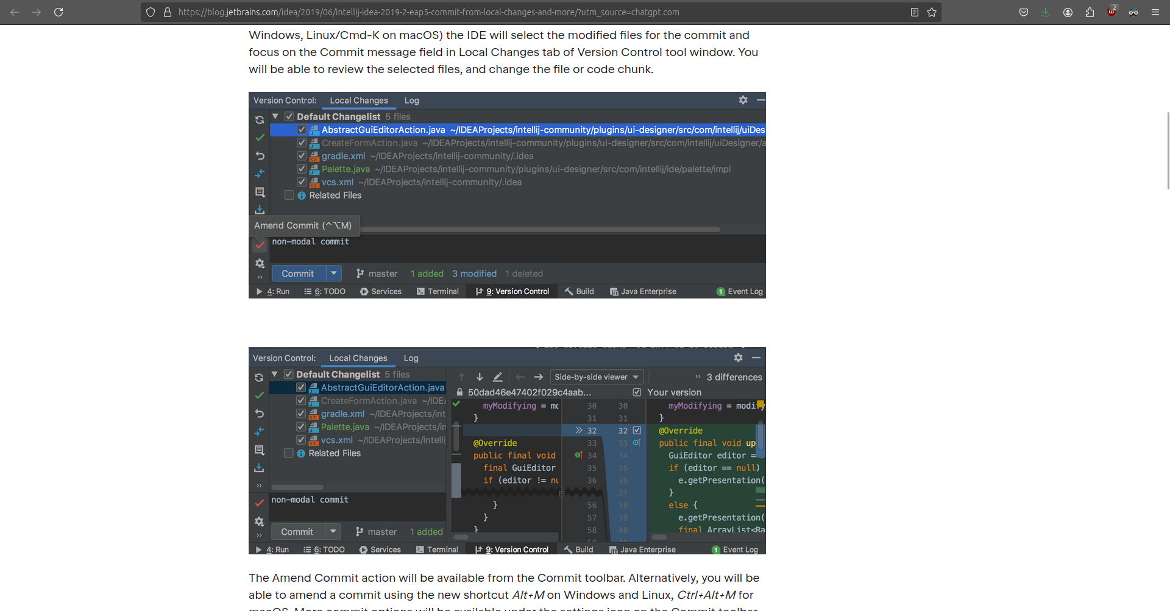1170x611 pixels.
Task: Reload the page with browser refresh icon
Action: coord(58,12)
